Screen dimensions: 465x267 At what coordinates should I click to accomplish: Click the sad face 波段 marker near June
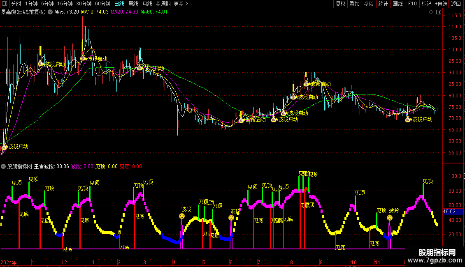(x=232, y=217)
